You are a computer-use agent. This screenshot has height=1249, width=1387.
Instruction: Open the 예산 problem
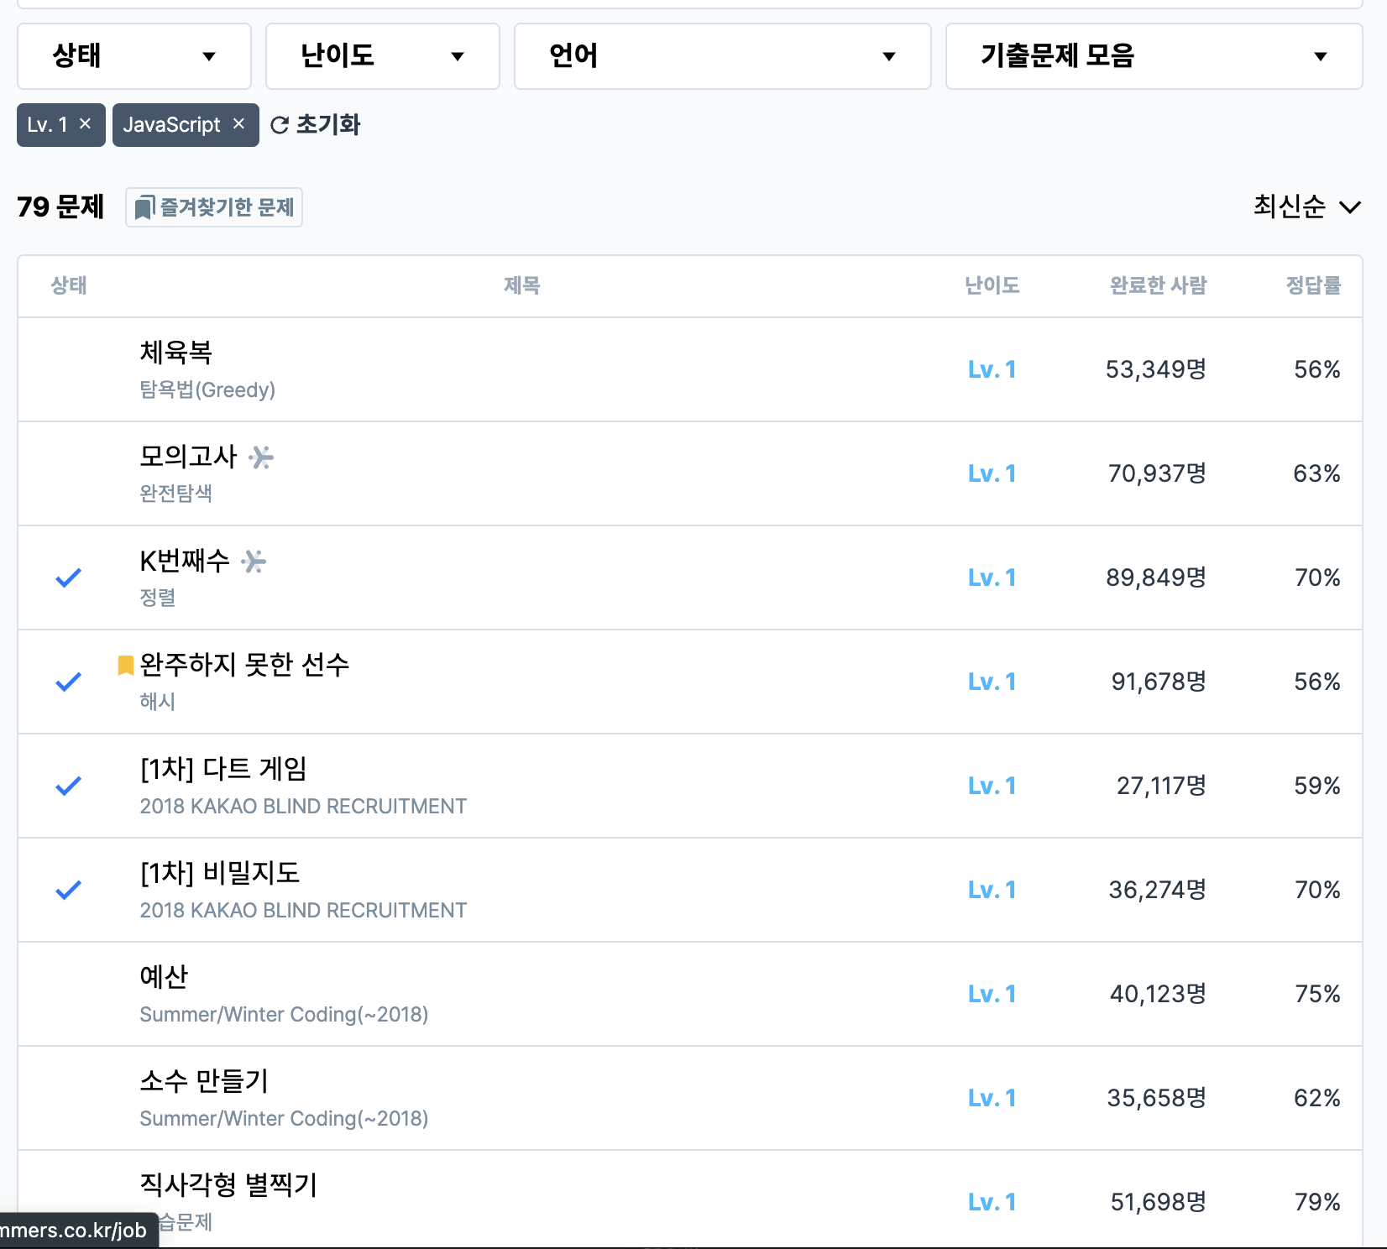pyautogui.click(x=164, y=977)
